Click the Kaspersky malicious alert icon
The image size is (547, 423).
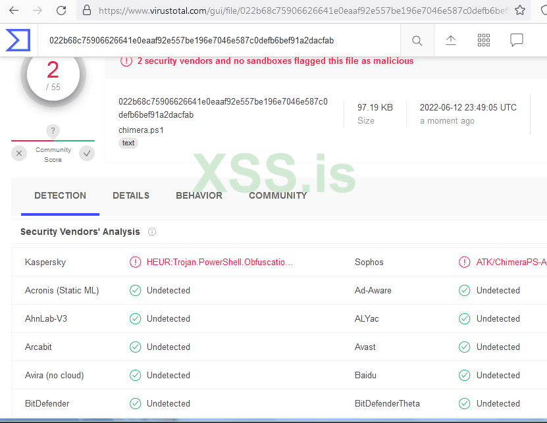[x=136, y=262]
